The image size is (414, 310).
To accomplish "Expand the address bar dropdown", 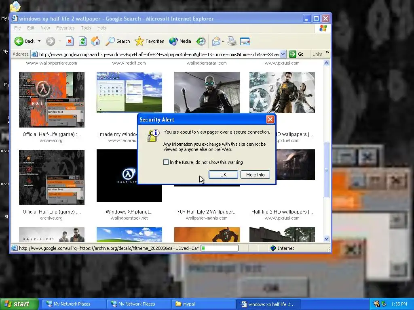I will [x=283, y=54].
